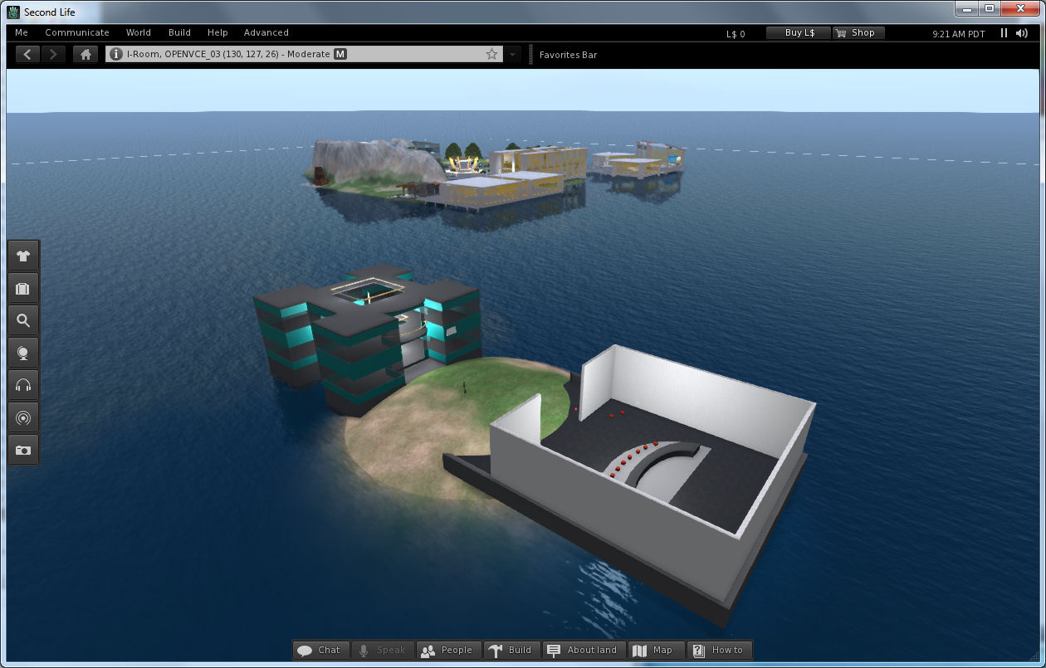Click the Buy L$ button

click(x=799, y=33)
